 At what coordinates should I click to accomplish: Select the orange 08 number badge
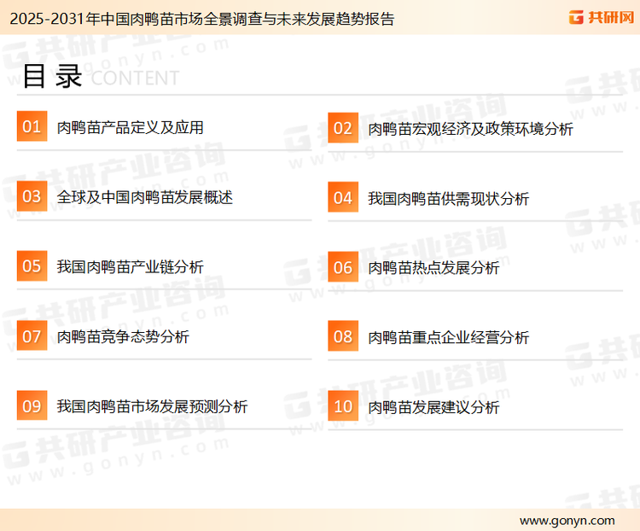click(x=343, y=336)
